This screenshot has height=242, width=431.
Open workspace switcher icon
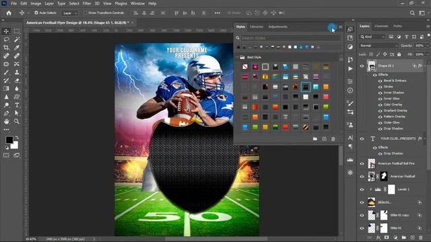pyautogui.click(x=422, y=13)
